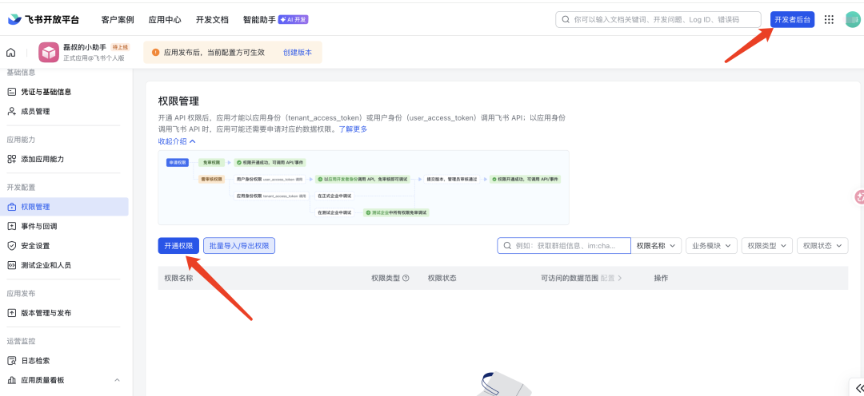Click the 凭证与基础信息 sidebar icon

click(x=11, y=92)
